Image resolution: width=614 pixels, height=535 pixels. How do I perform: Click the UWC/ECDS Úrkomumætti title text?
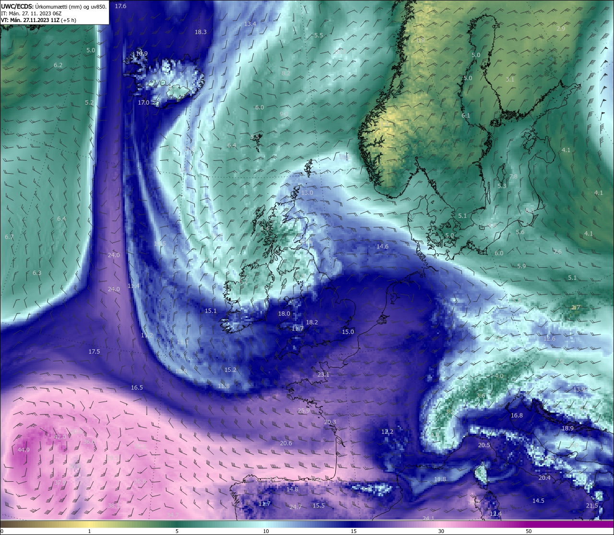[x=54, y=6]
